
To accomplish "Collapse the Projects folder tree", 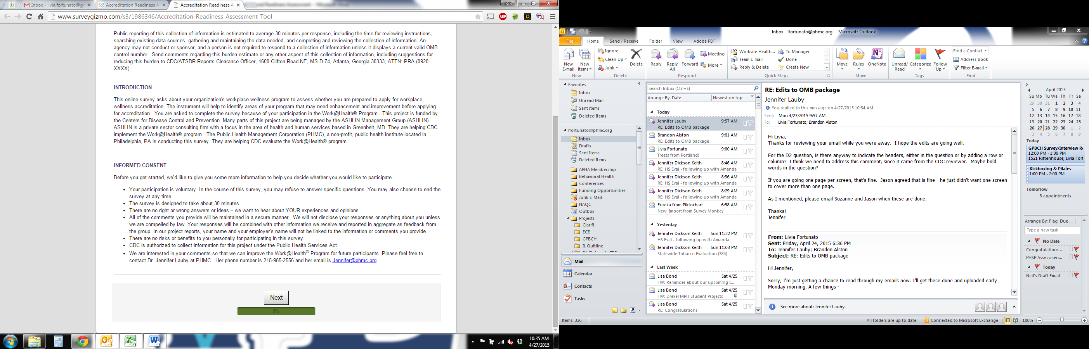I will pyautogui.click(x=568, y=218).
